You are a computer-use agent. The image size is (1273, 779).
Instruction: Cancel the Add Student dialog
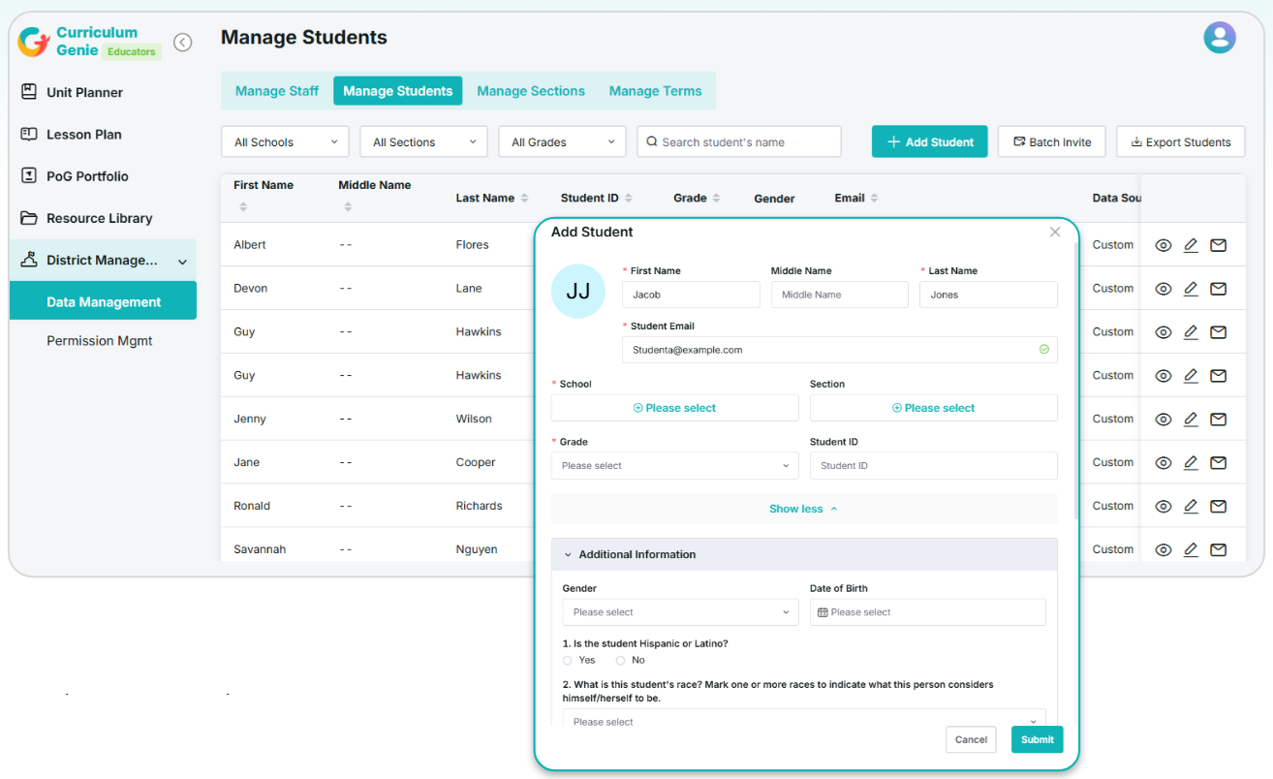point(971,739)
